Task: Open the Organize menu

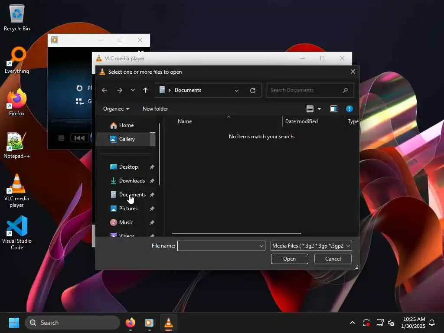Action: coord(116,109)
